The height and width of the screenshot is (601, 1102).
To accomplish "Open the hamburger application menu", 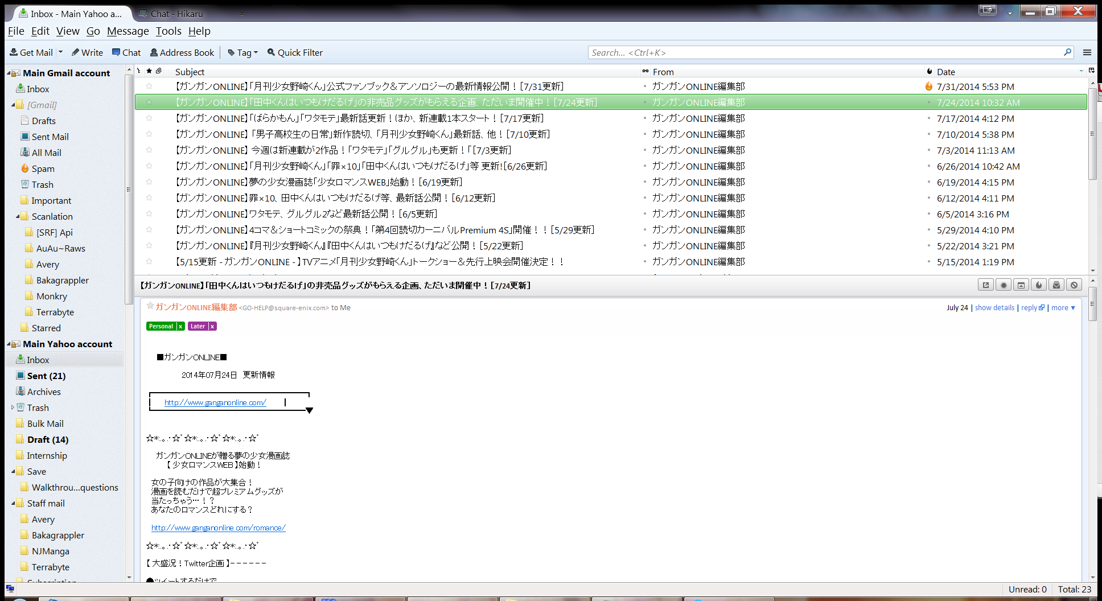I will pos(1087,52).
